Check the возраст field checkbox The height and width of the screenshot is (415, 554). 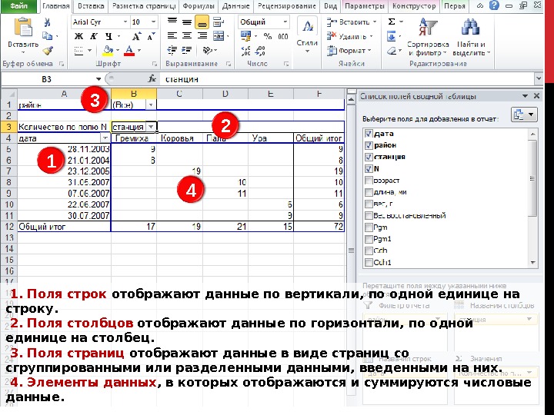click(x=368, y=181)
